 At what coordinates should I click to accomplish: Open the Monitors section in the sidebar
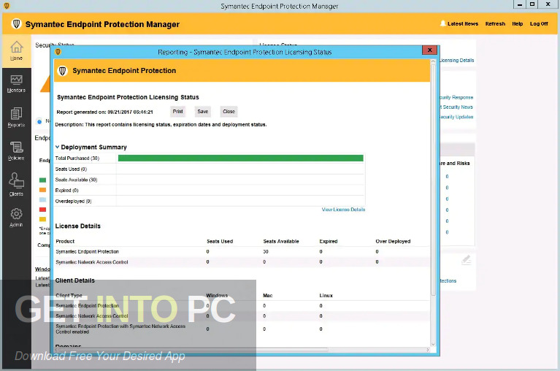coord(17,84)
